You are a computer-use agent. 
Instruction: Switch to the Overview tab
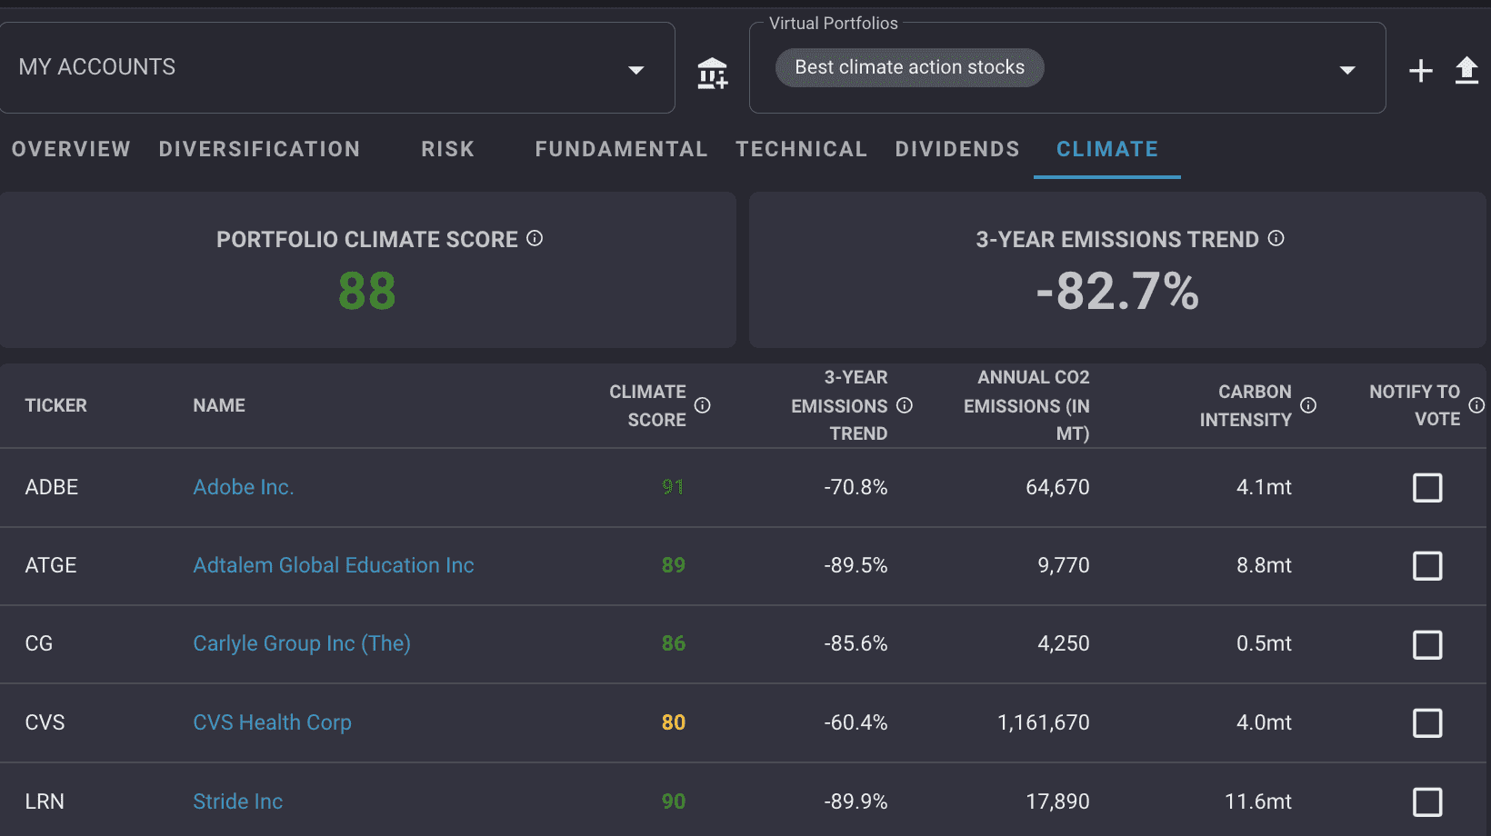(x=71, y=149)
